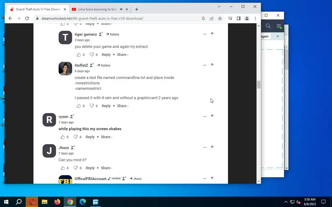Close the Grand Theft Auto IV tab
Image resolution: width=332 pixels, height=207 pixels.
click(x=65, y=9)
